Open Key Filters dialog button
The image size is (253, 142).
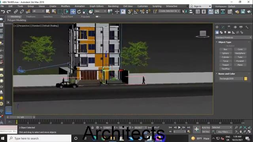point(224,132)
